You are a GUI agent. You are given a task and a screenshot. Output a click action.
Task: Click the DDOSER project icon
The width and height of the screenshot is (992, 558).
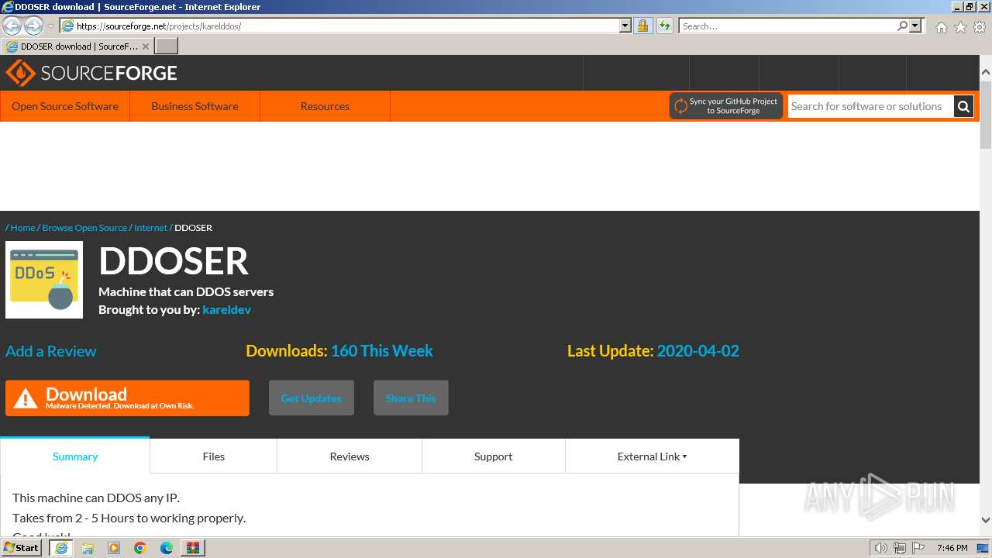coord(44,280)
